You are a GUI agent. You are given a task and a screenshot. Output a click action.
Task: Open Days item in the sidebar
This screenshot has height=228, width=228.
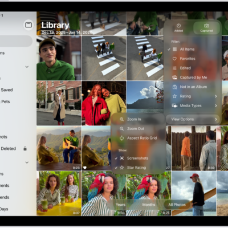(x=4, y=209)
